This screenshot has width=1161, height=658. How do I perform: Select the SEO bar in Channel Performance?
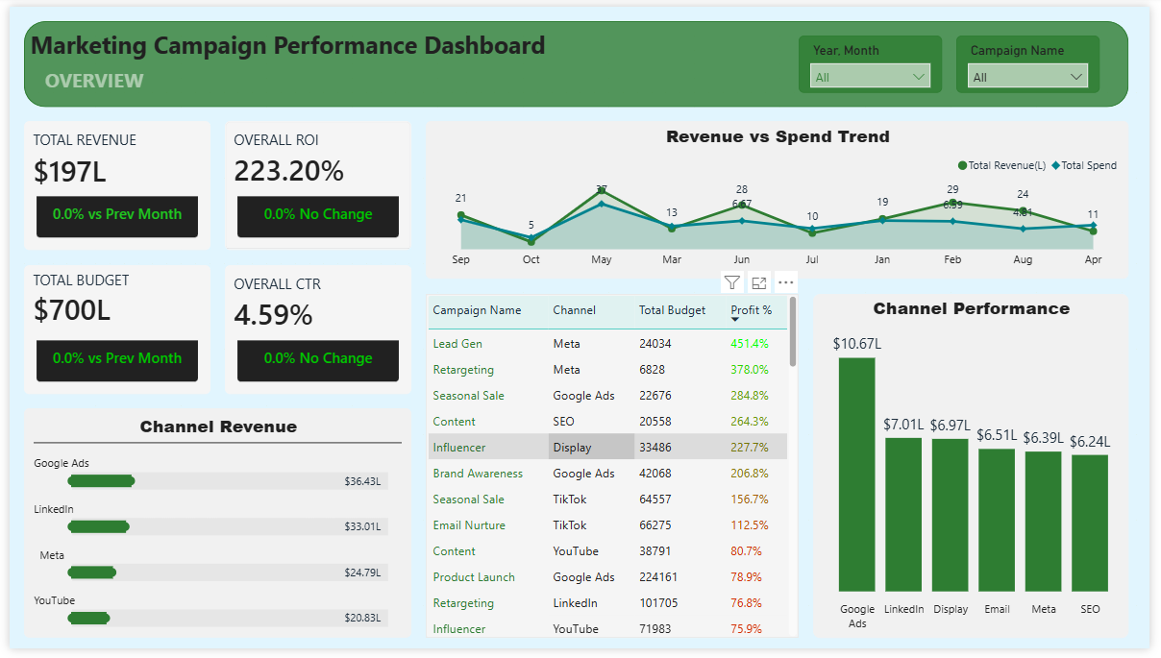click(x=1089, y=523)
